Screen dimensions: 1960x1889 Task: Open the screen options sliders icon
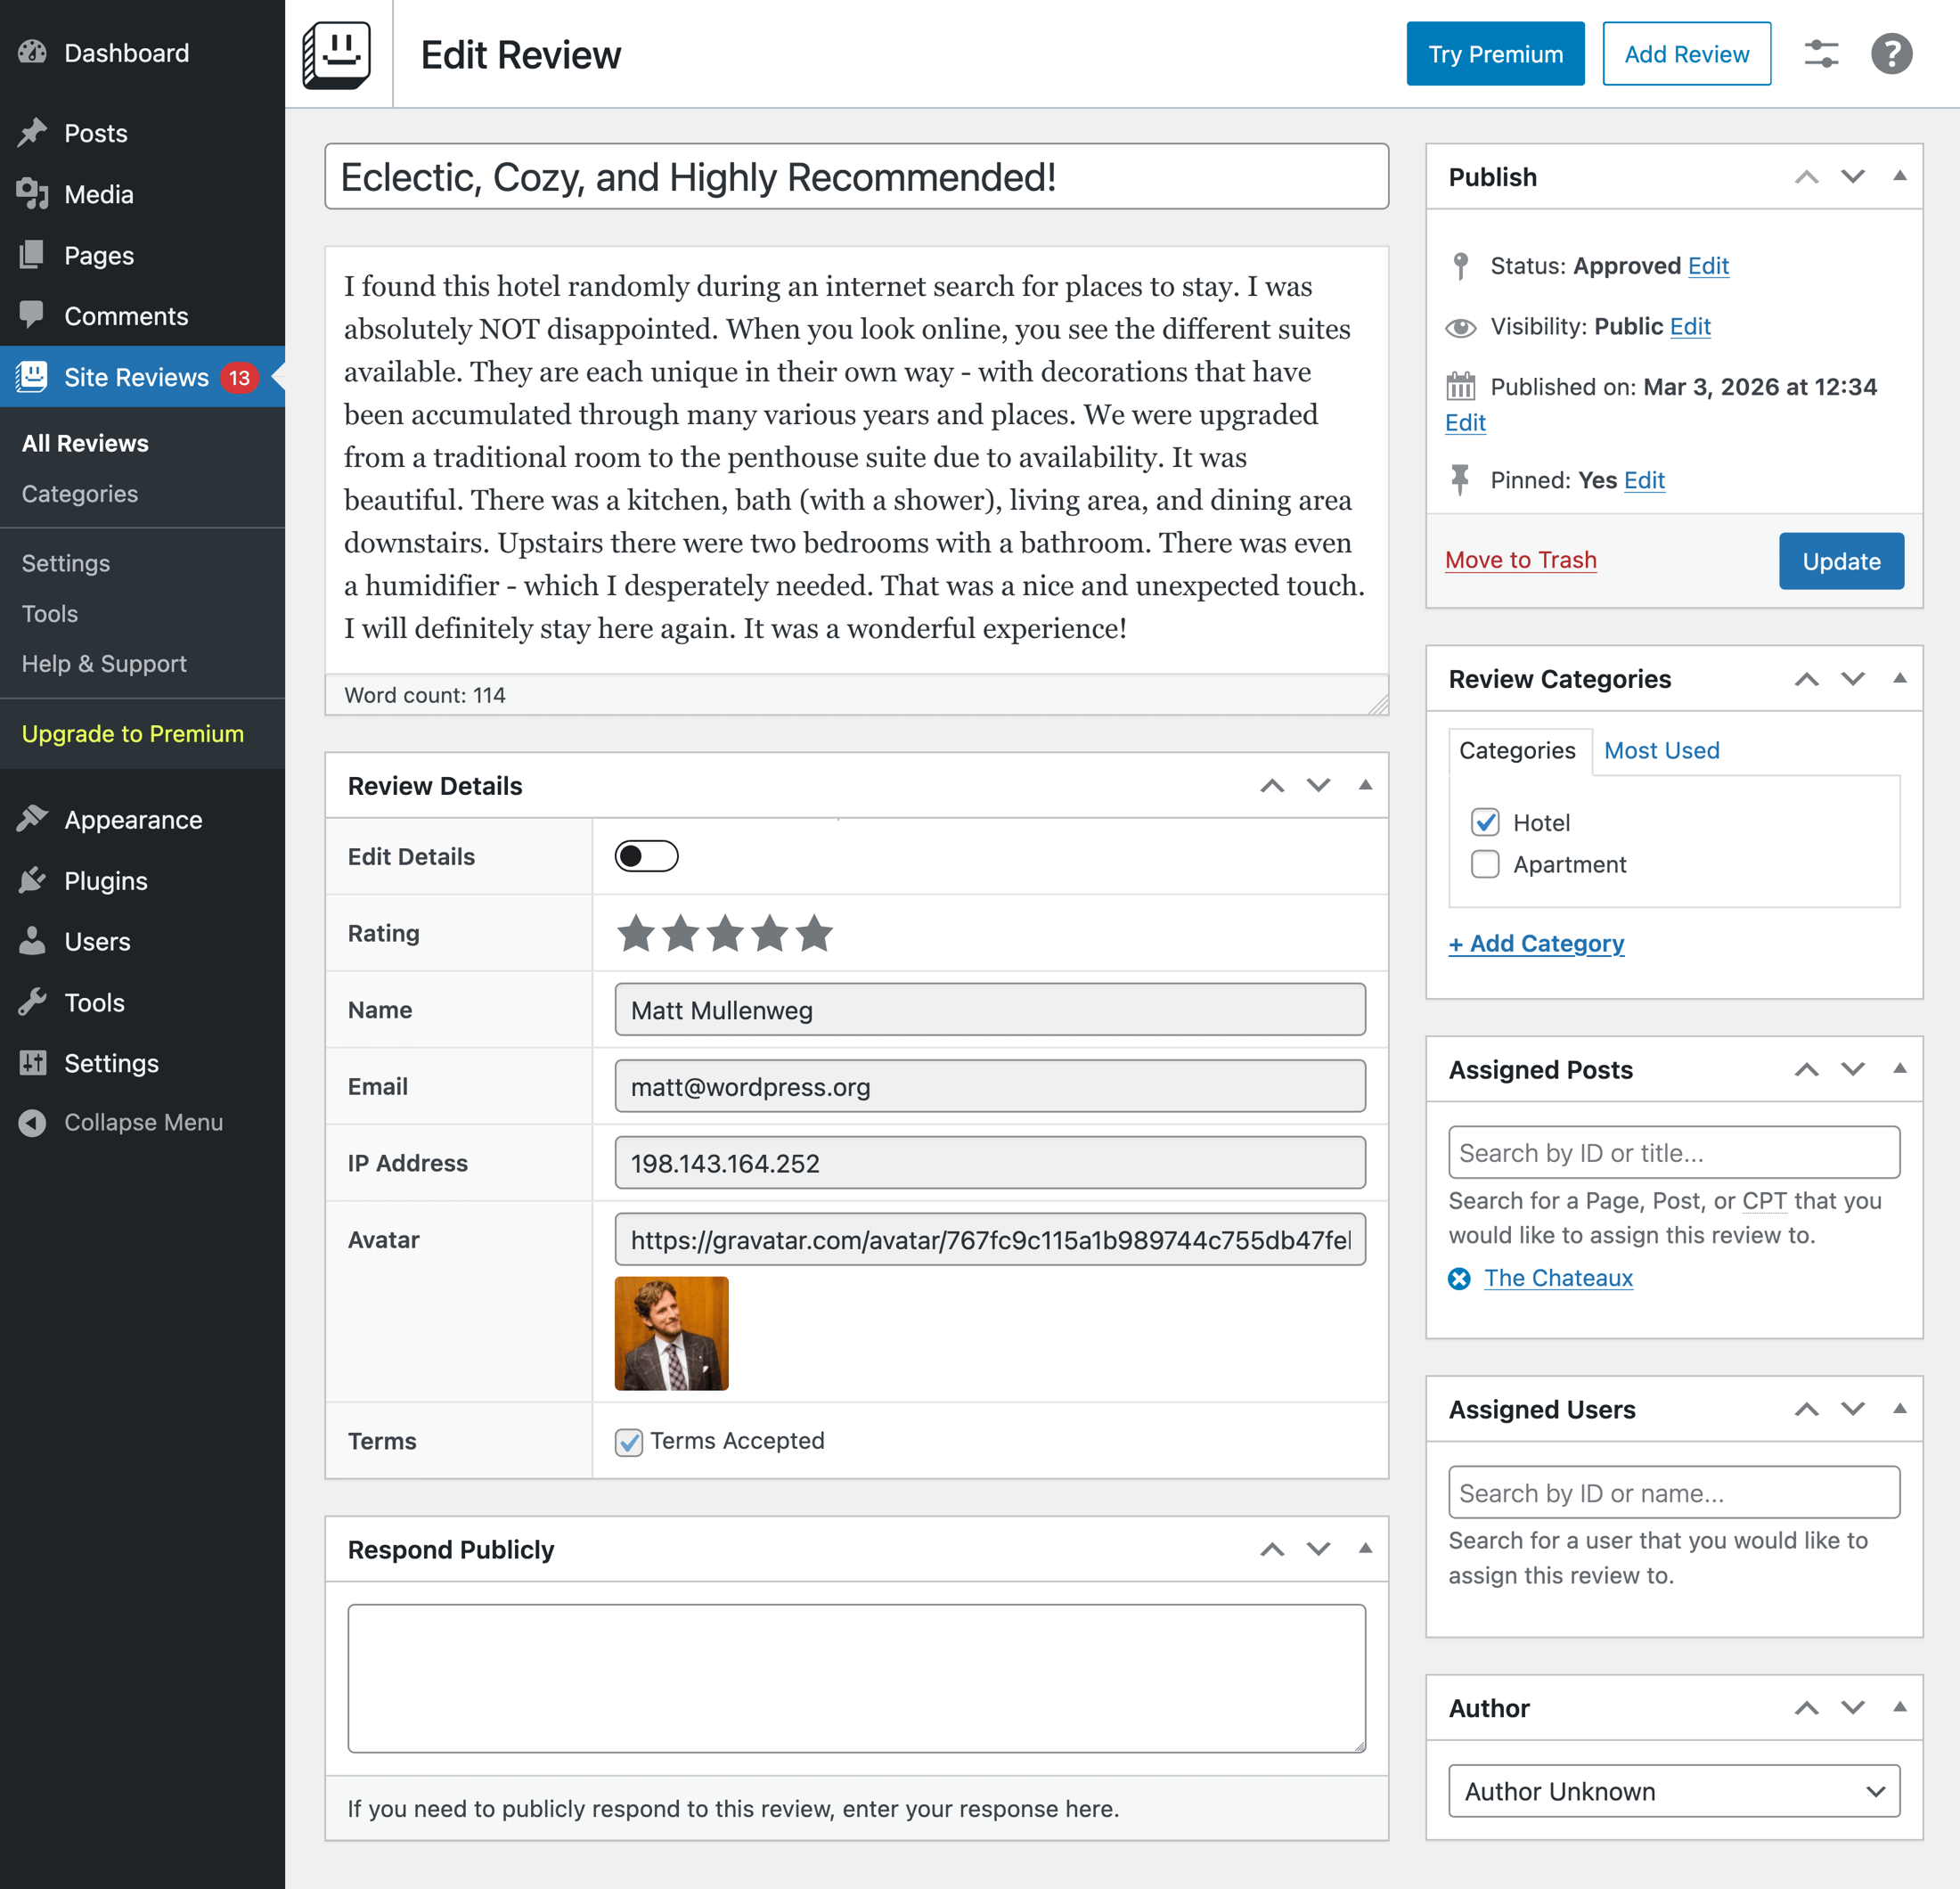point(1821,54)
